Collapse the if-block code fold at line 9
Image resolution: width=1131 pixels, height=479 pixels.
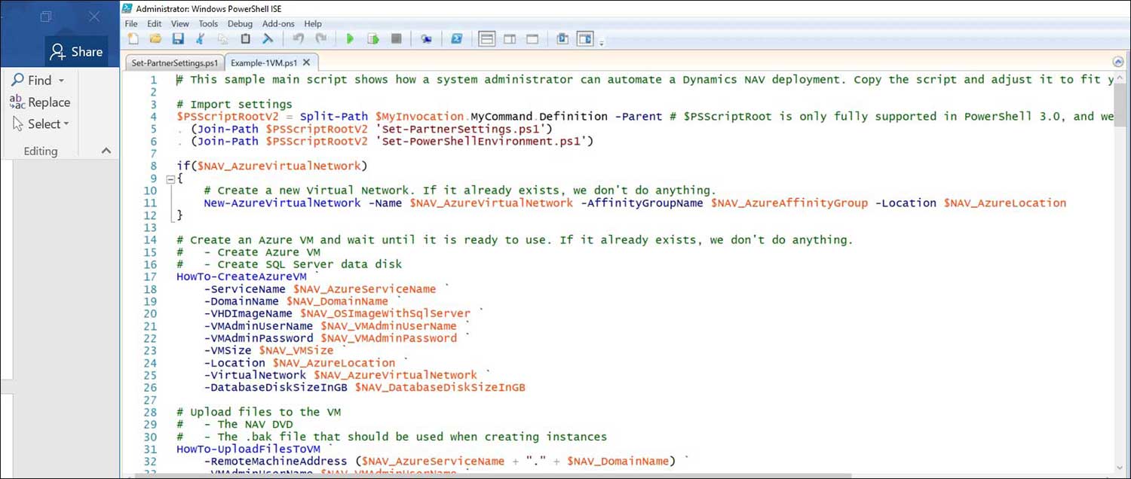click(x=170, y=178)
